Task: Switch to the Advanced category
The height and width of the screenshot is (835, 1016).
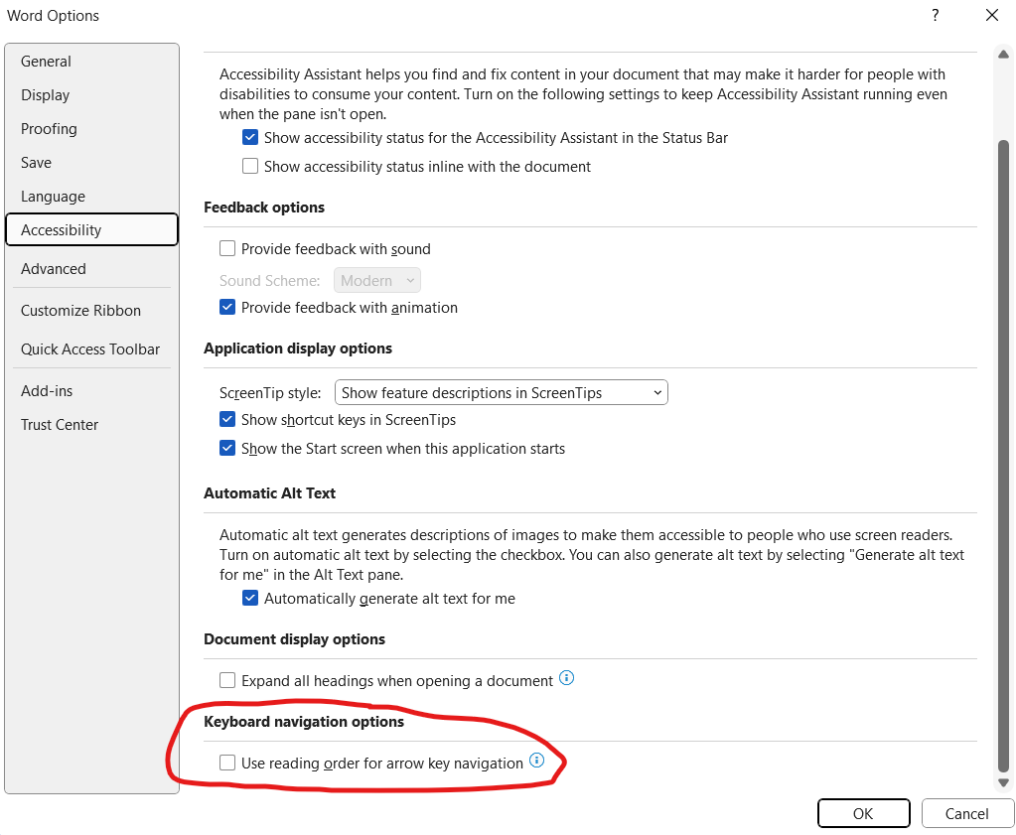Action: pyautogui.click(x=53, y=269)
